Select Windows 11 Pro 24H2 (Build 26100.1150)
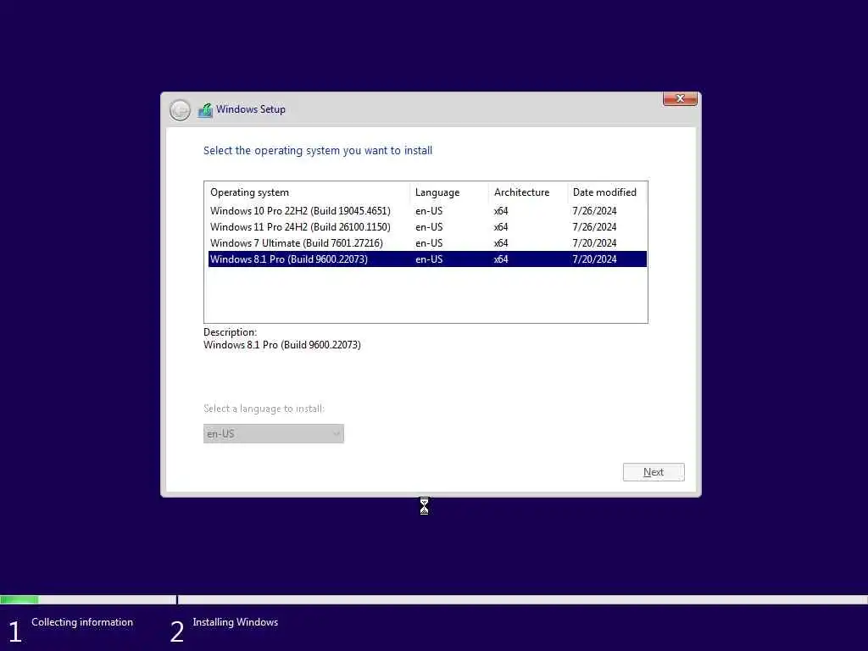 tap(427, 227)
